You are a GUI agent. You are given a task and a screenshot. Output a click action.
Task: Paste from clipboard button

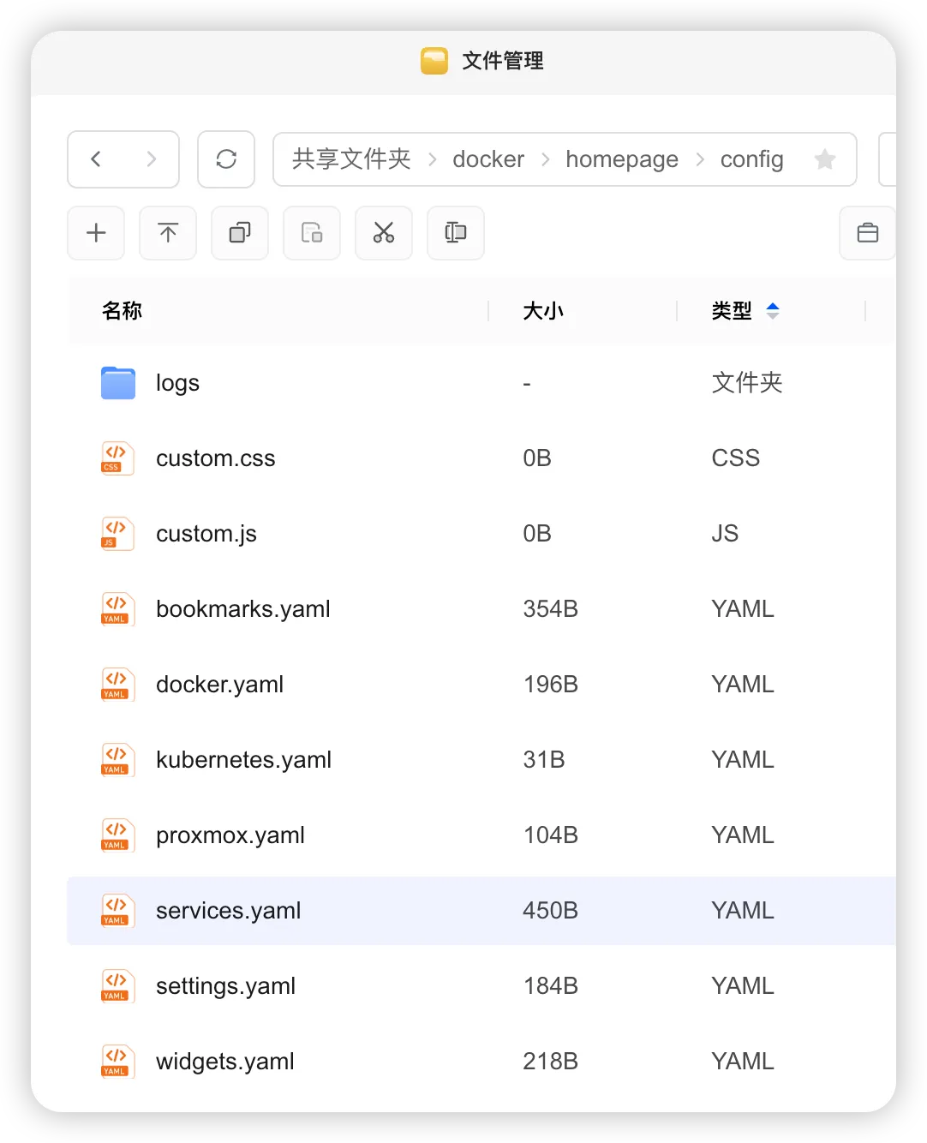(312, 233)
